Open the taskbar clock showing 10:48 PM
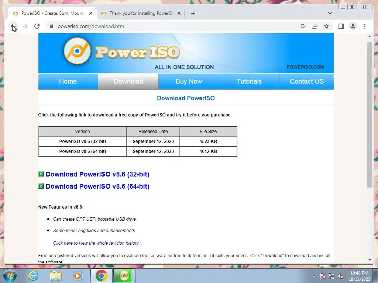Viewport: 378px width, 283px height. click(359, 276)
